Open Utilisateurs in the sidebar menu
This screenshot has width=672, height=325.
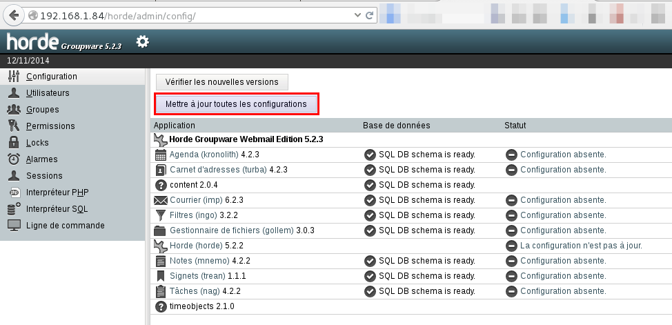coord(48,93)
